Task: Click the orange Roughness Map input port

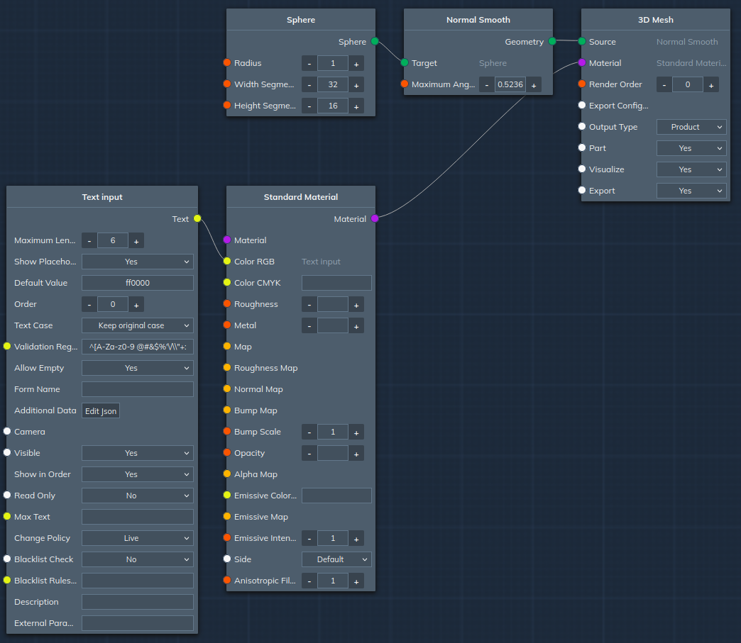Action: click(x=227, y=368)
